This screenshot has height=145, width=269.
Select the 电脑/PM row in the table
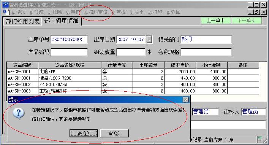(133, 72)
